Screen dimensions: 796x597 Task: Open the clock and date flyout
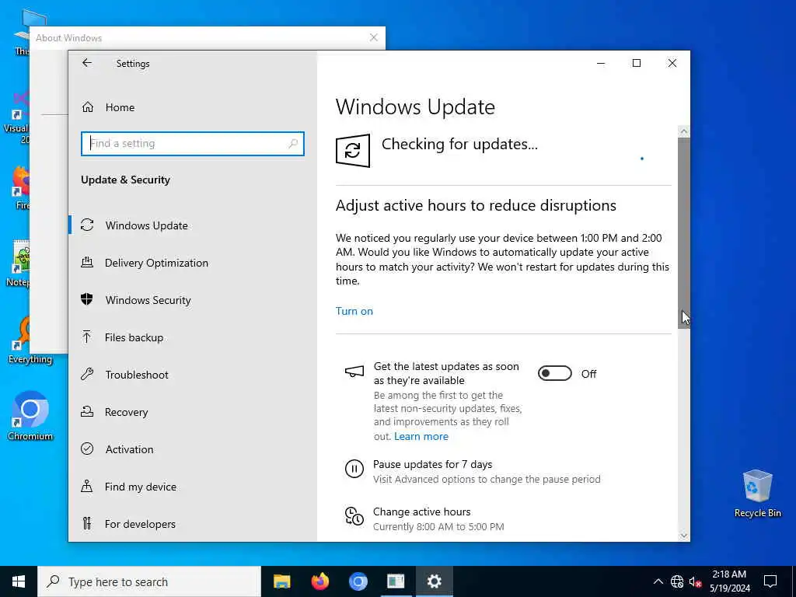click(x=729, y=581)
